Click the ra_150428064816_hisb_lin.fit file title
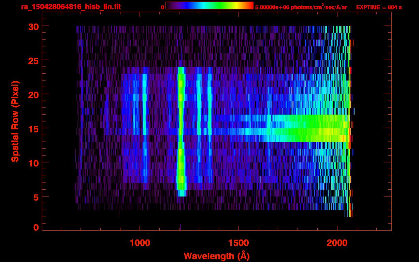Image resolution: width=419 pixels, height=262 pixels. click(x=71, y=7)
